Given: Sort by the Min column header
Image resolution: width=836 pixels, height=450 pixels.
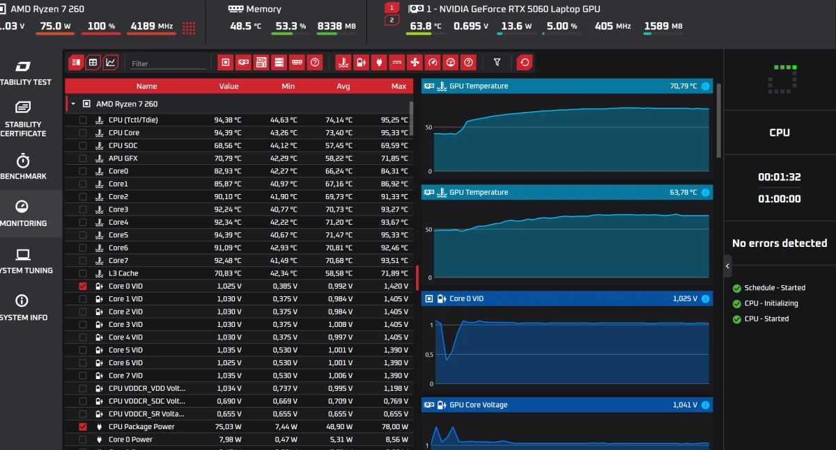Looking at the screenshot, I should [x=288, y=86].
